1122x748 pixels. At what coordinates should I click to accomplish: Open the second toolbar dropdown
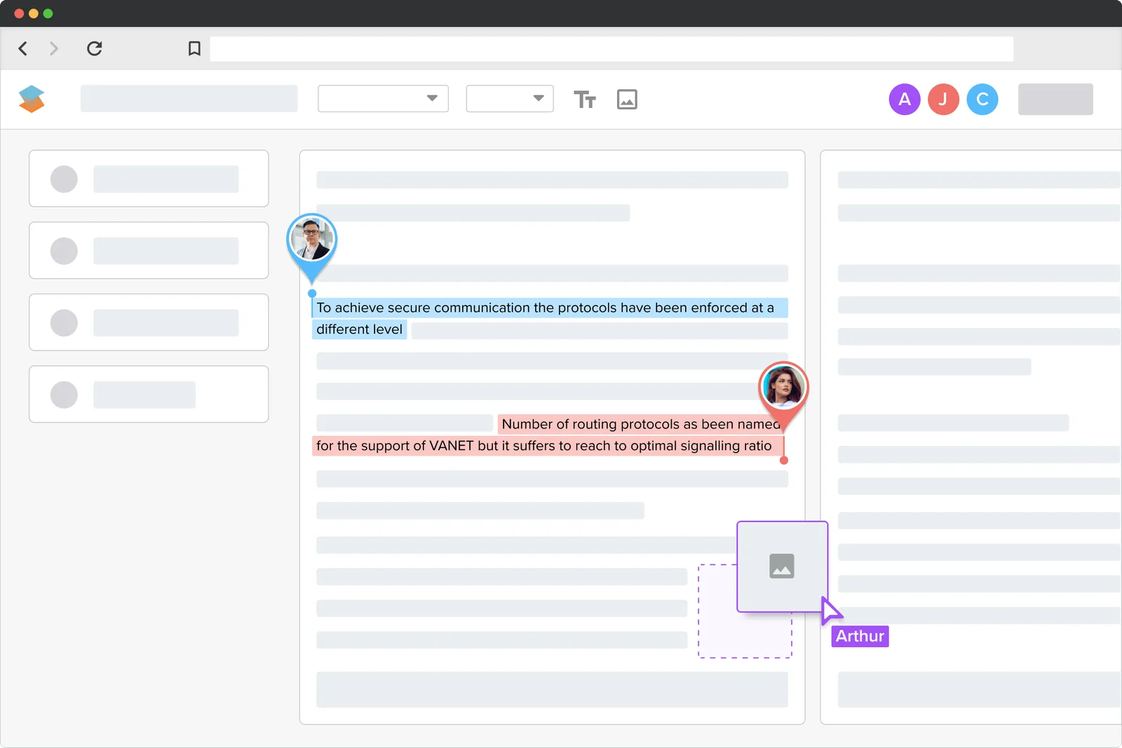click(x=510, y=98)
